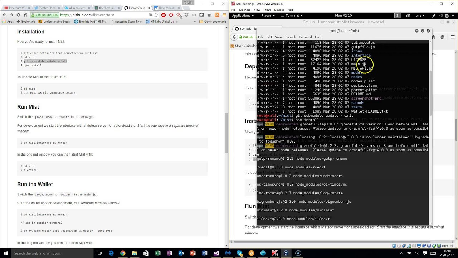Screen dimensions: 458x258
Task: Open Excel from the taskbar
Action: point(158,253)
